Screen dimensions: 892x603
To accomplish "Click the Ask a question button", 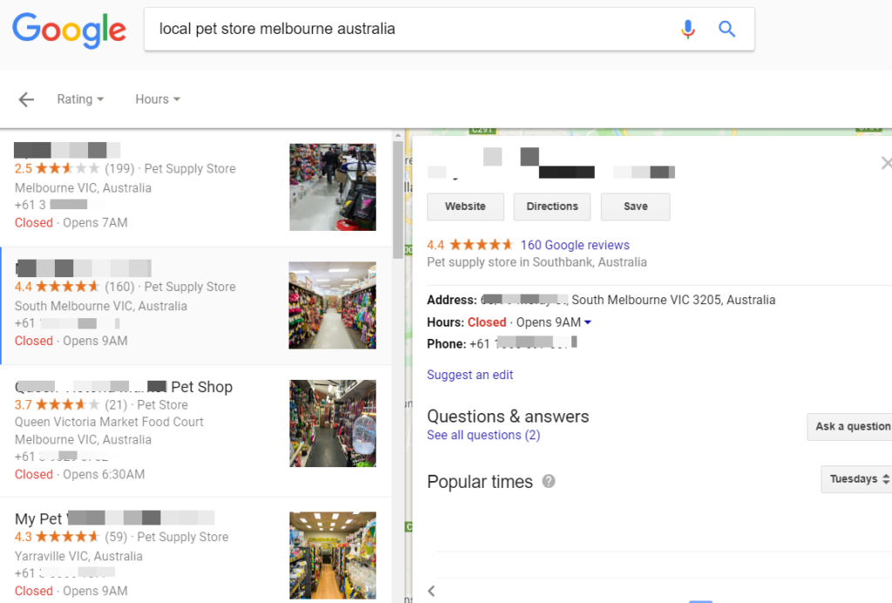I will [x=851, y=426].
